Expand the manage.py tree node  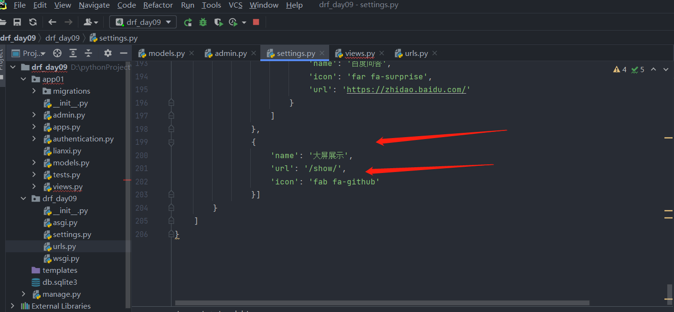(23, 294)
